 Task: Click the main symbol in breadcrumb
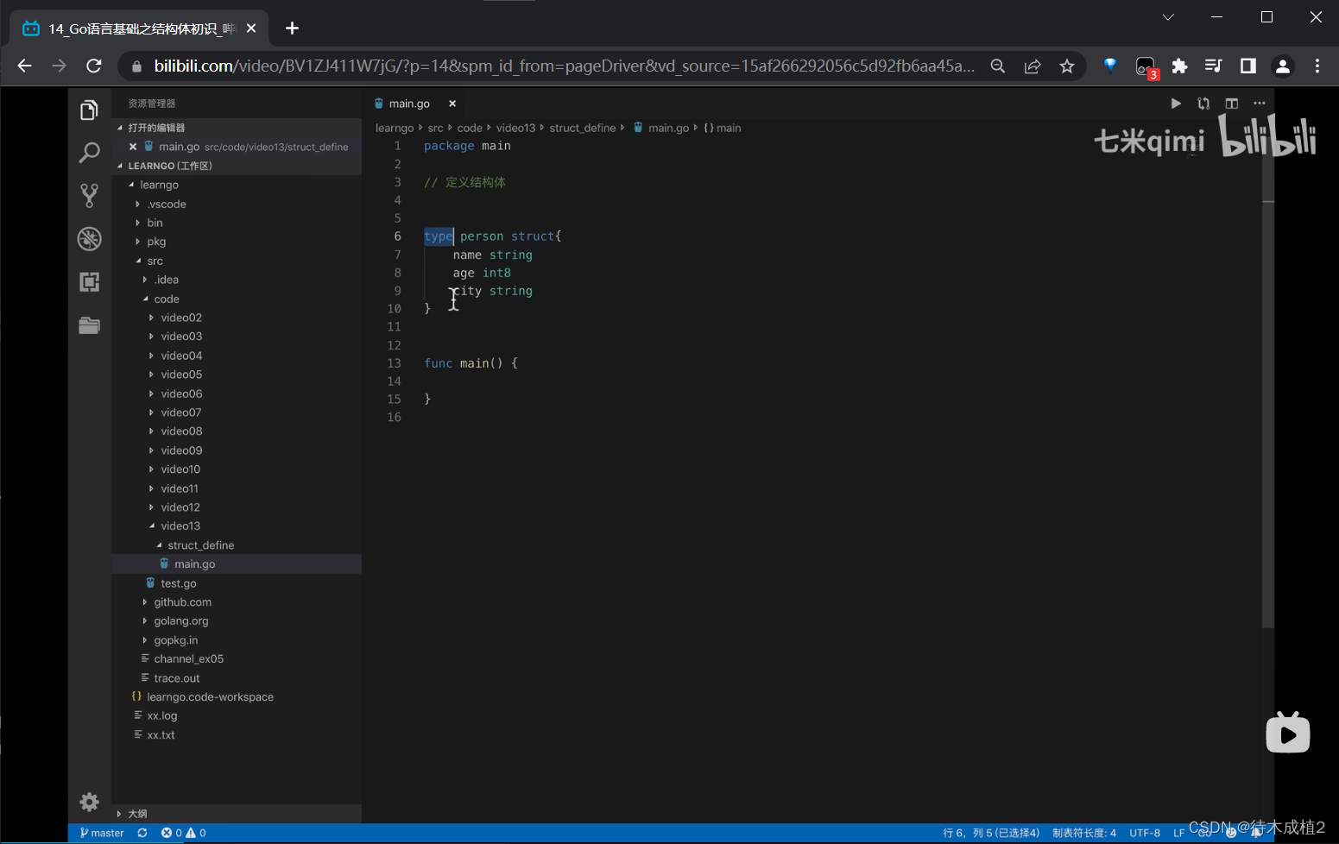point(723,128)
